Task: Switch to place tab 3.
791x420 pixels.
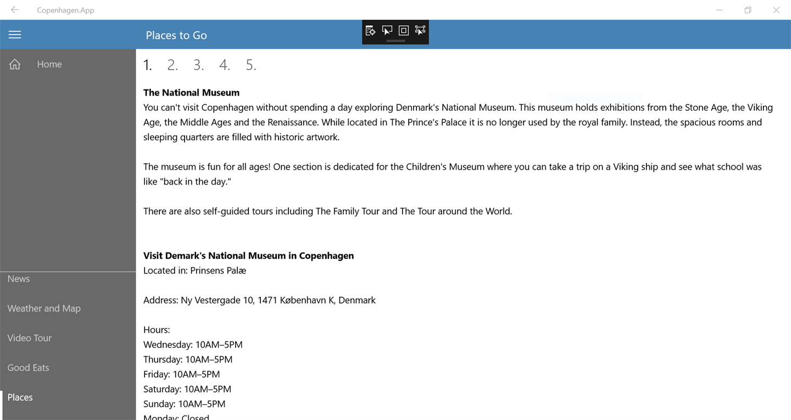Action: [x=199, y=65]
